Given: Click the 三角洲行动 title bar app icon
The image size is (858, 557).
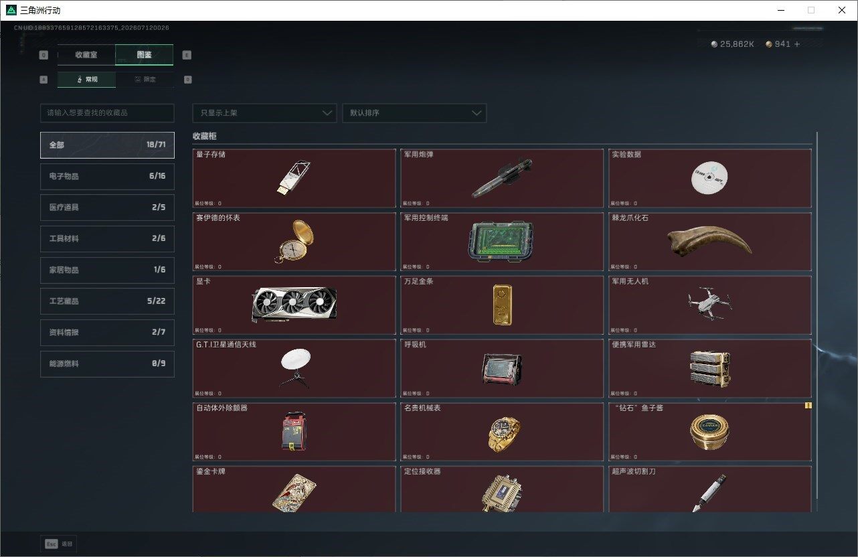Looking at the screenshot, I should click(11, 10).
